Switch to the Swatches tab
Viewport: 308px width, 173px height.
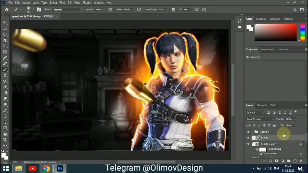coord(261,19)
